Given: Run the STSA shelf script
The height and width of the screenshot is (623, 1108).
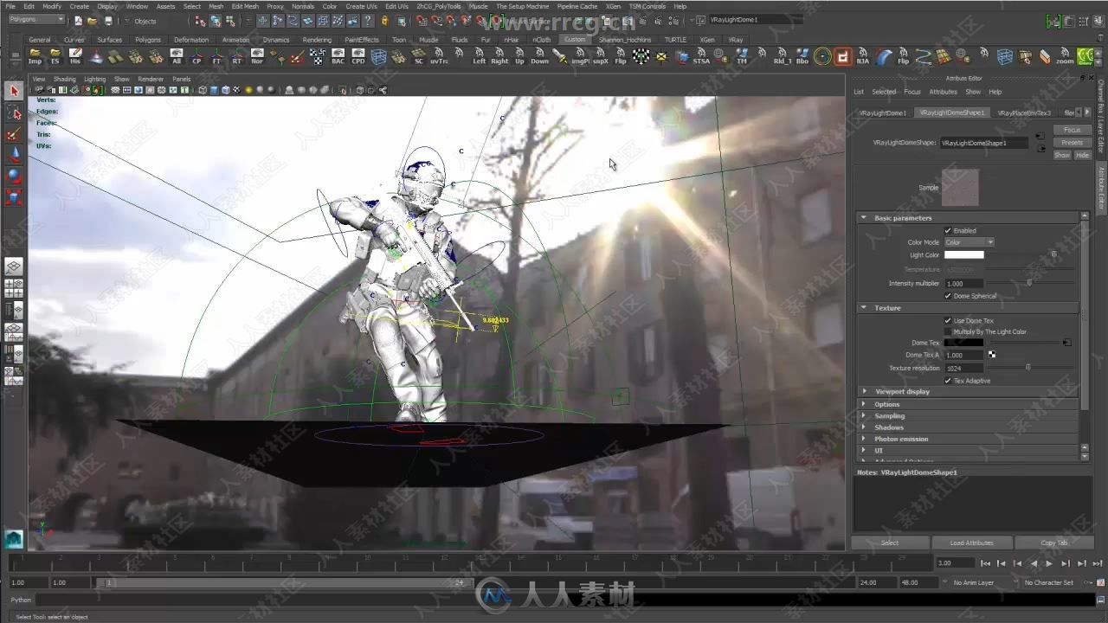Looking at the screenshot, I should (701, 56).
